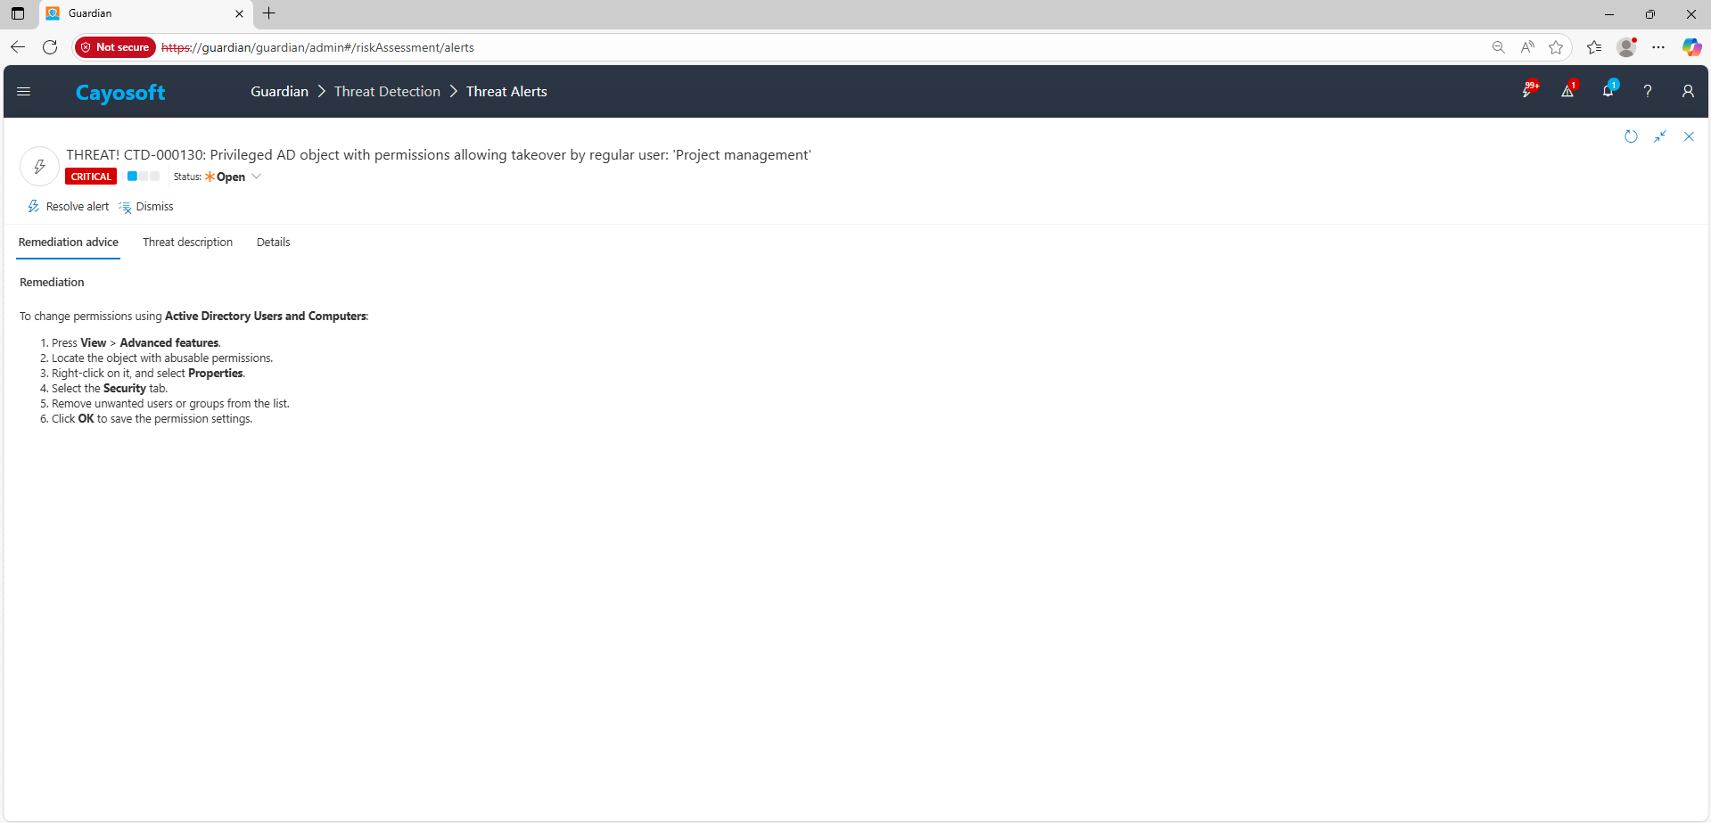
Task: Open the user account profile icon
Action: pyautogui.click(x=1688, y=91)
